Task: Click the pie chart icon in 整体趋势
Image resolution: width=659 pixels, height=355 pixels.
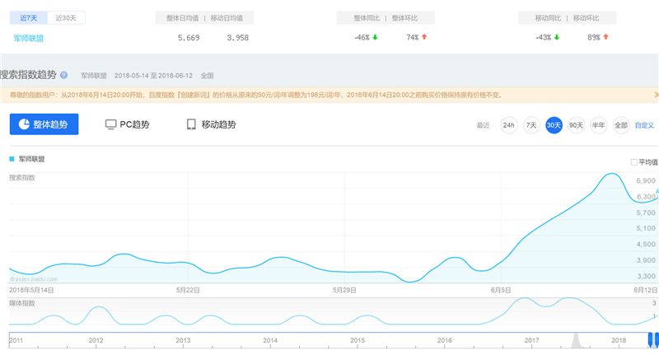Action: coord(24,124)
